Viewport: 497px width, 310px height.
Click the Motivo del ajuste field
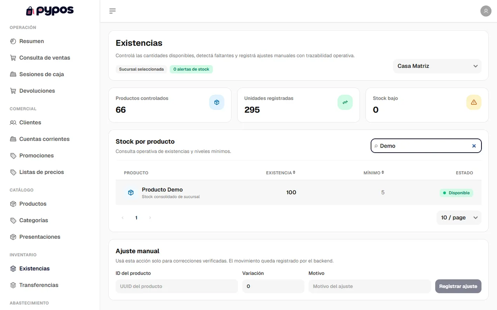(x=370, y=286)
